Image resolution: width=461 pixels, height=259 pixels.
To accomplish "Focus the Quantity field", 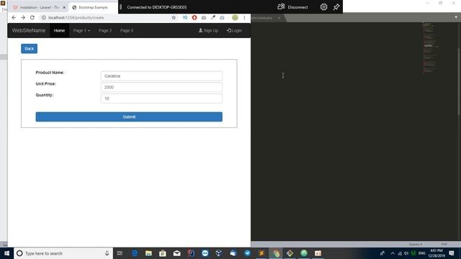I will pyautogui.click(x=161, y=99).
